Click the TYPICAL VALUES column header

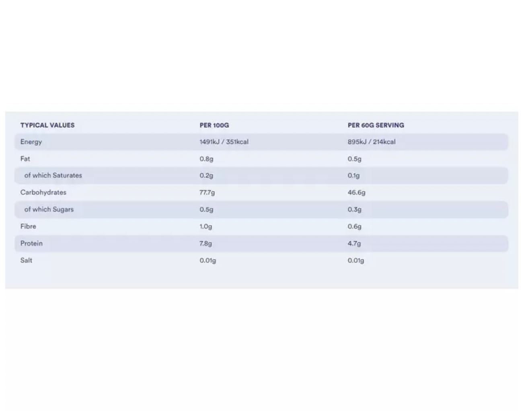point(47,125)
